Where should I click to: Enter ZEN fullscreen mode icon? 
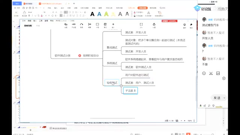point(141,24)
